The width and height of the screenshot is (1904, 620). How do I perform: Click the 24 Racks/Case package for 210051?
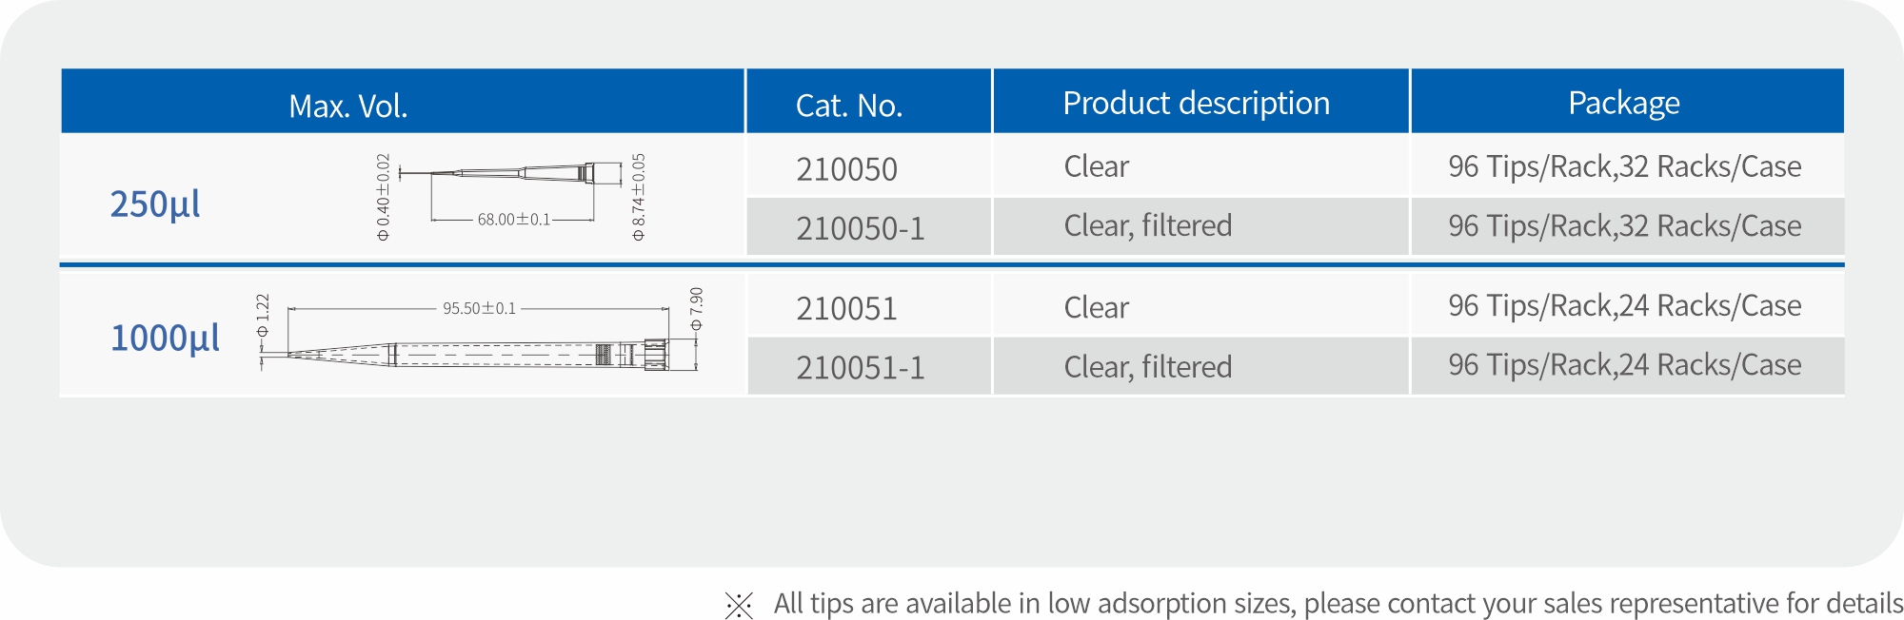(1624, 305)
